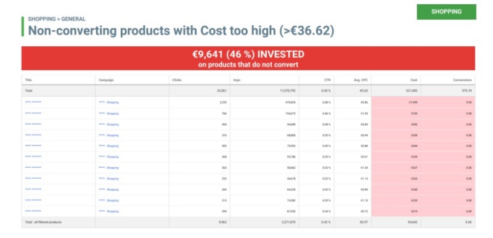493x238 pixels.
Task: Click the green SHOPPING button
Action: pos(446,12)
